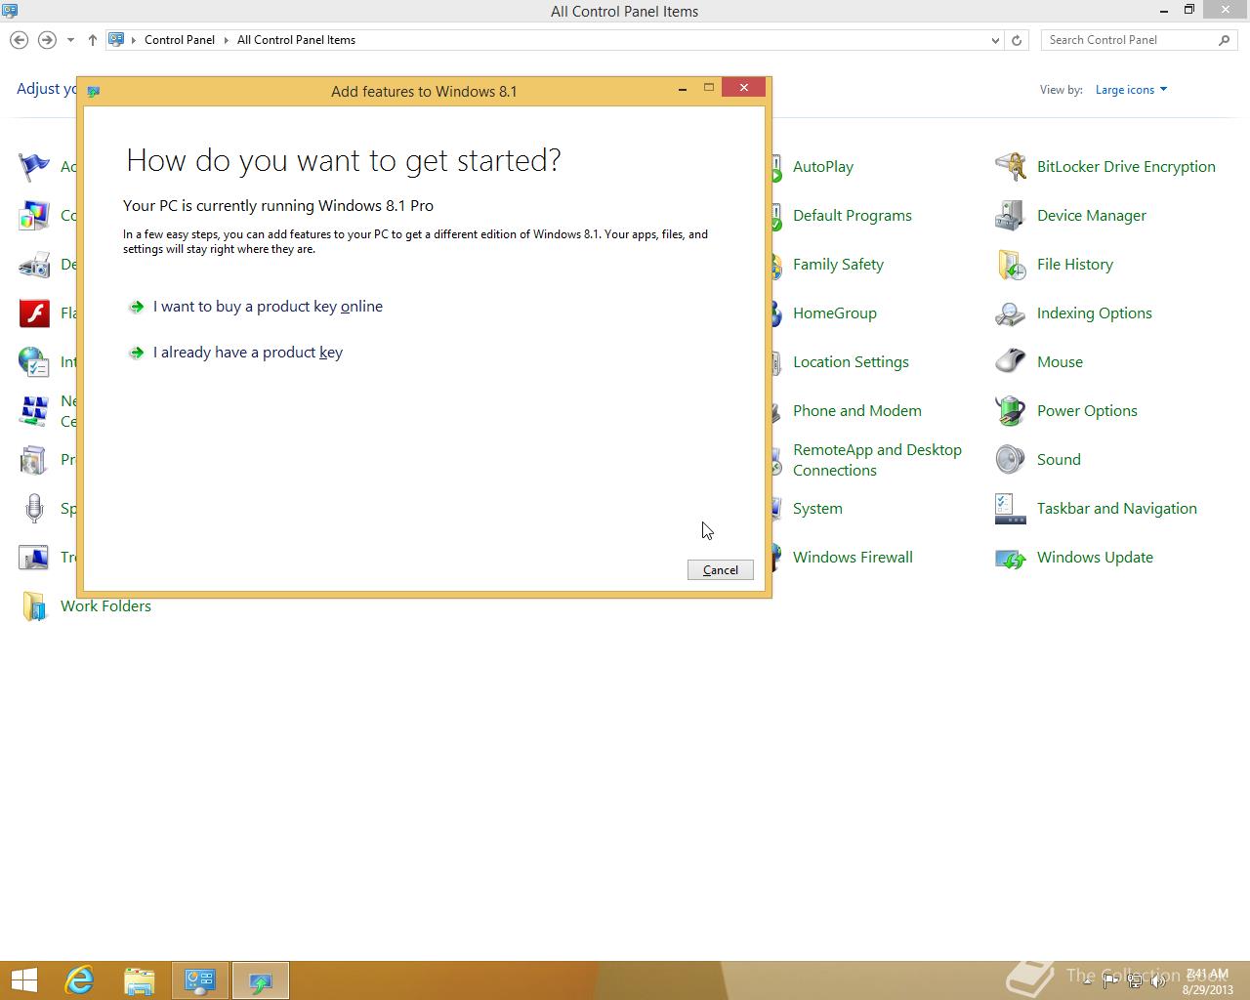This screenshot has width=1250, height=1000.
Task: Switch to Add features taskbar button
Action: pyautogui.click(x=261, y=980)
